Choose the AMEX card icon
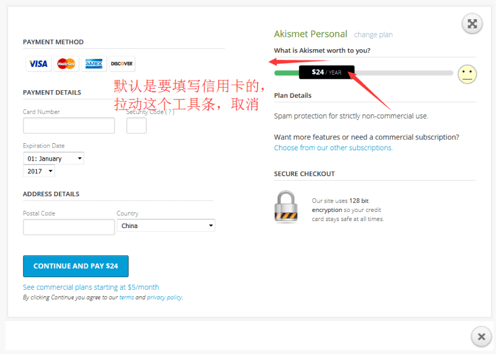Image resolution: width=496 pixels, height=354 pixels. pyautogui.click(x=94, y=64)
